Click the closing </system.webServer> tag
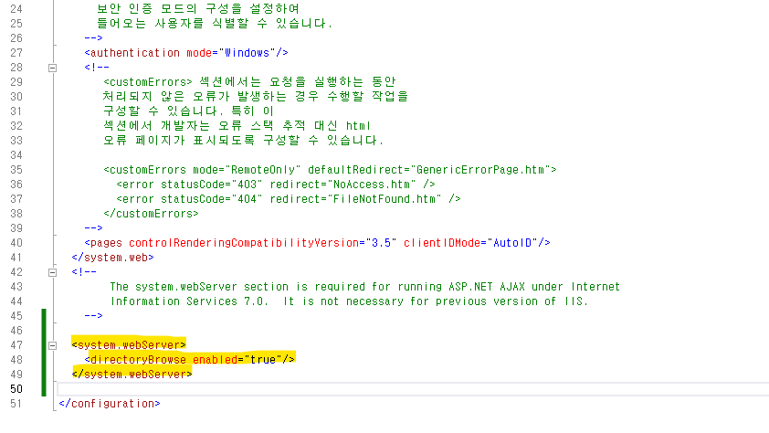Image resolution: width=769 pixels, height=433 pixels. pyautogui.click(x=132, y=375)
